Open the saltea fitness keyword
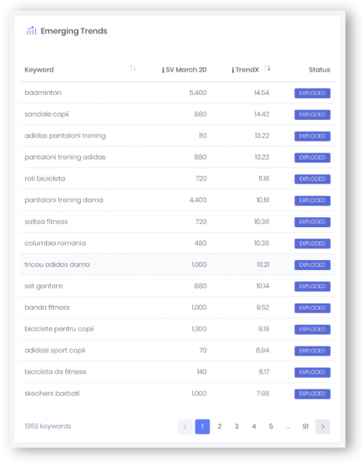The height and width of the screenshot is (467, 362). click(x=46, y=222)
